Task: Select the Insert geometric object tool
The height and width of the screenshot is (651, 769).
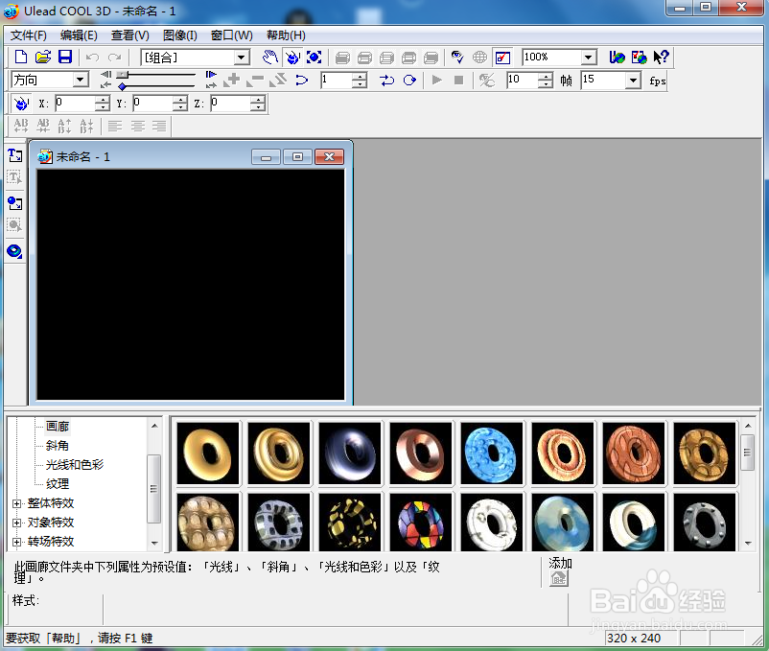Action: [14, 251]
